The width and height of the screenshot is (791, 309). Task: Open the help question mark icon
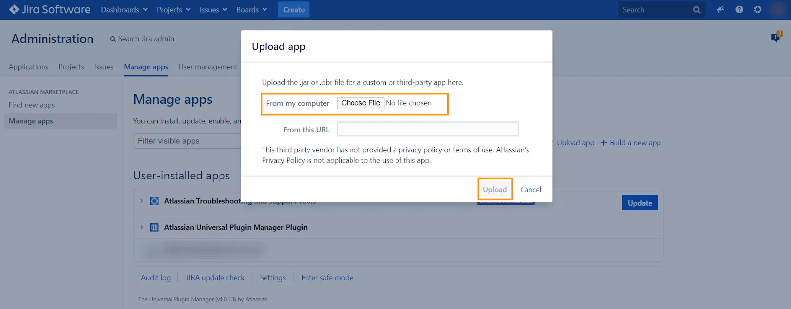(x=739, y=9)
